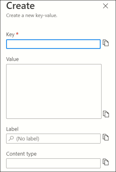Viewport: 116px width, 172px height.
Task: Copy the Value field contents
Action: coord(106,114)
